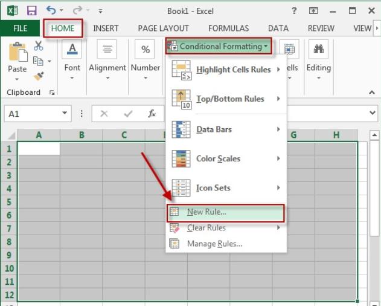Open the Copy dropdown arrow
This screenshot has height=306, width=381.
click(50, 61)
